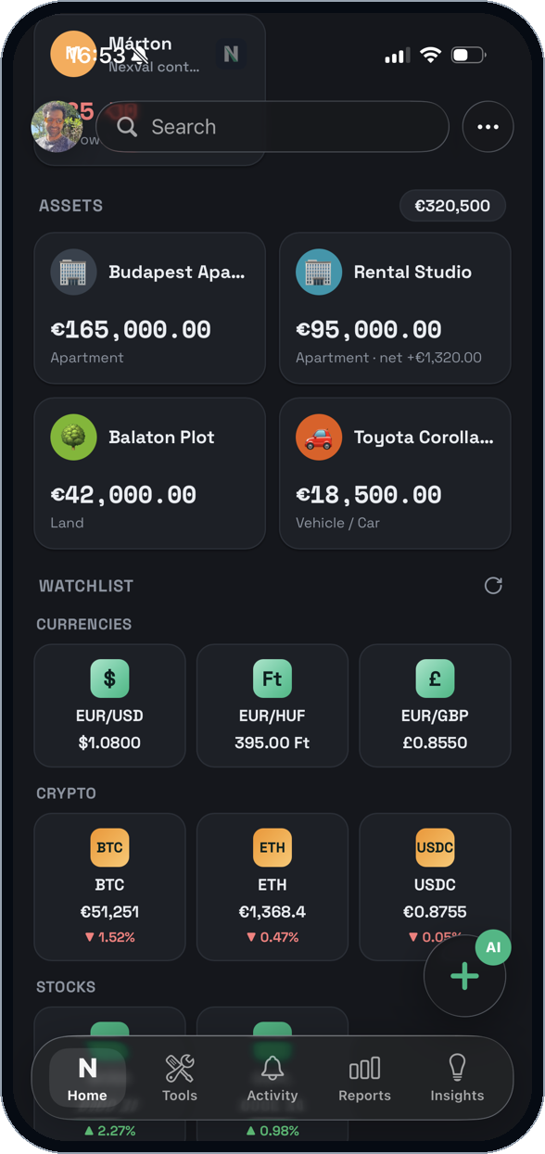Open the Rental Studio asset card
Screen dimensions: 545x1154
click(395, 308)
